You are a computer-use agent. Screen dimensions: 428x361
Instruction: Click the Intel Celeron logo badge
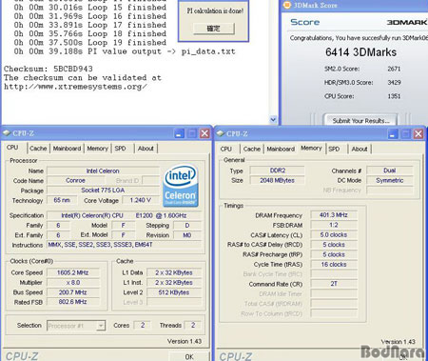181,186
